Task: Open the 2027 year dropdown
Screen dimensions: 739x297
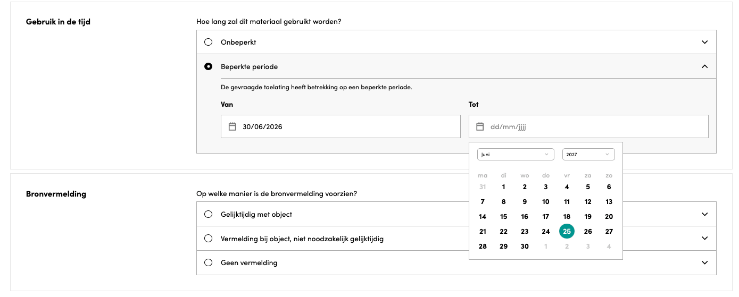Action: point(588,154)
